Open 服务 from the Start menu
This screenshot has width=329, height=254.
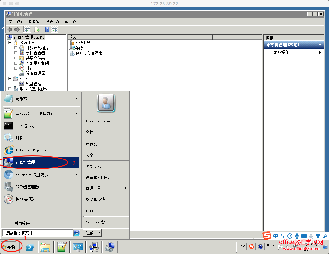tap(41, 138)
